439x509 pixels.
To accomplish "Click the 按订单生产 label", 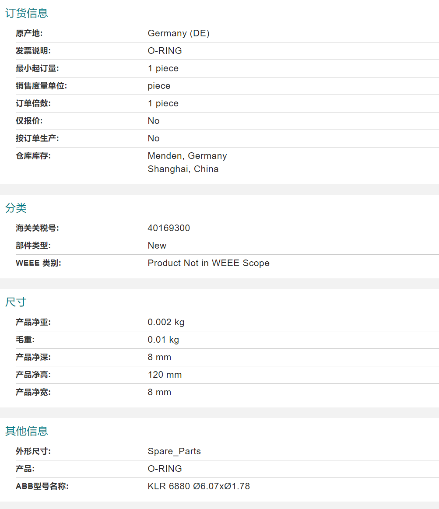I will [37, 138].
